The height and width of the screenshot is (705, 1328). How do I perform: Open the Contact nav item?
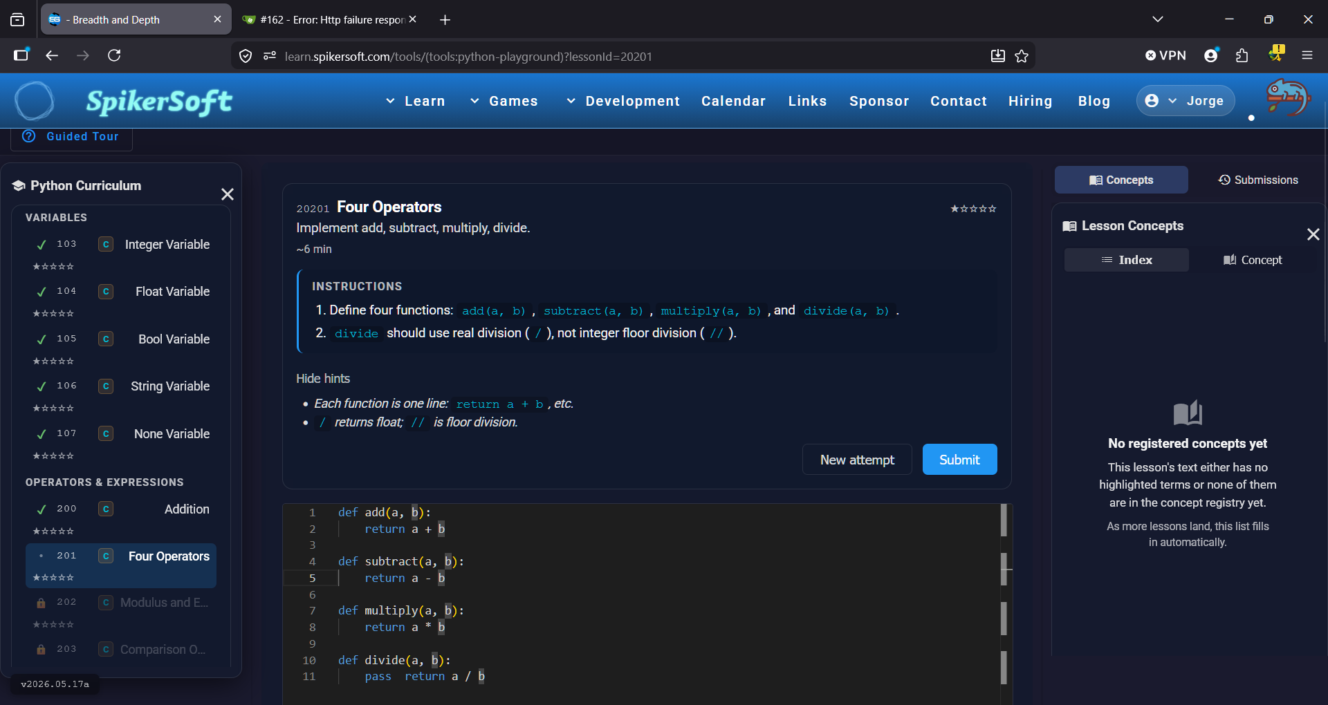pos(959,101)
